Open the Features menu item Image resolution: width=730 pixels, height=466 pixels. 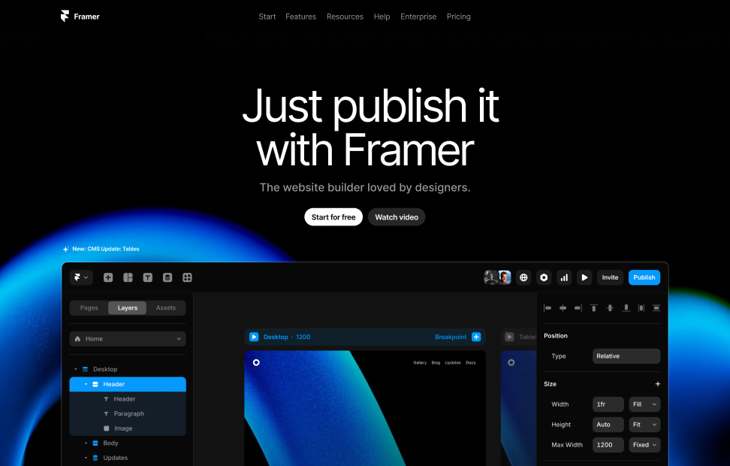300,17
